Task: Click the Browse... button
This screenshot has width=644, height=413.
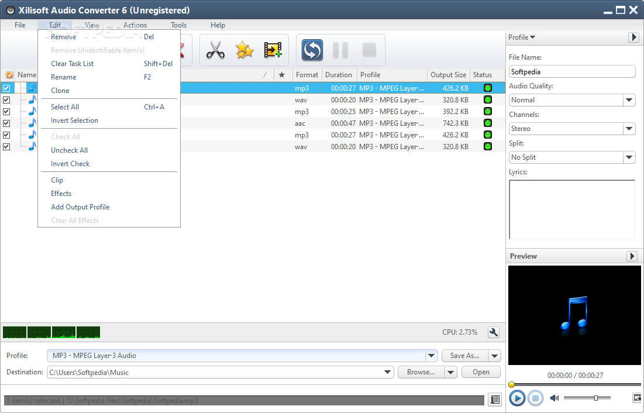Action: (421, 372)
